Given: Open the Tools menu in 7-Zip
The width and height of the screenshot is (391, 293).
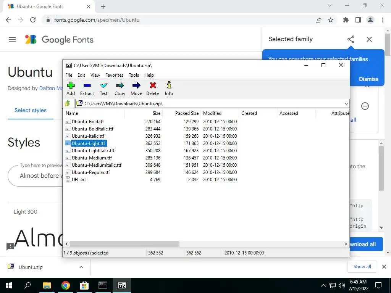Looking at the screenshot, I should pyautogui.click(x=134, y=75).
